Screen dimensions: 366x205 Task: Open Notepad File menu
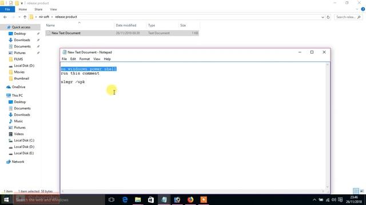64,59
